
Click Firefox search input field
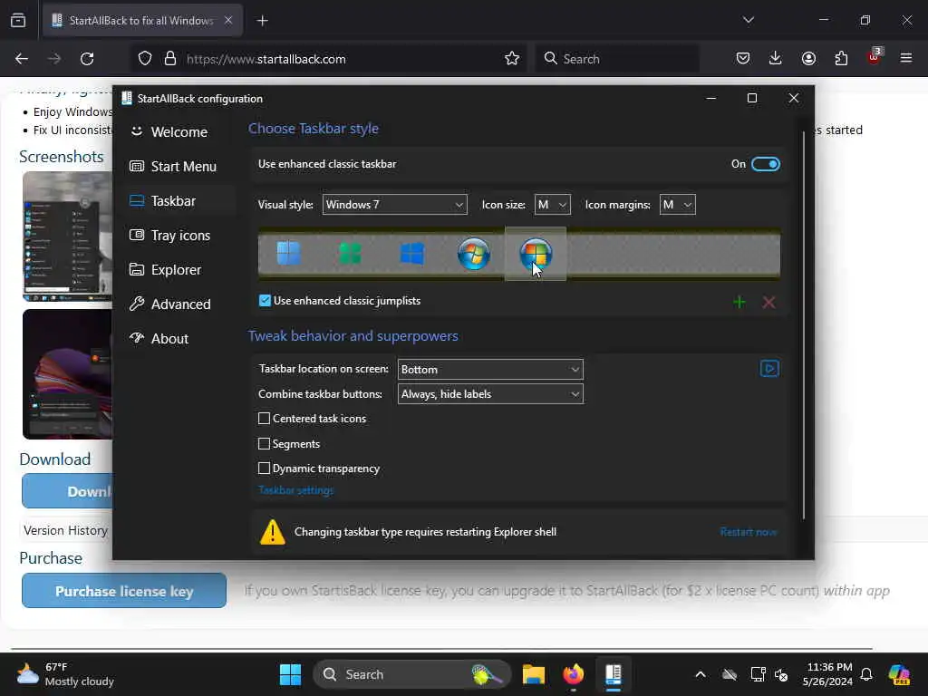(617, 59)
